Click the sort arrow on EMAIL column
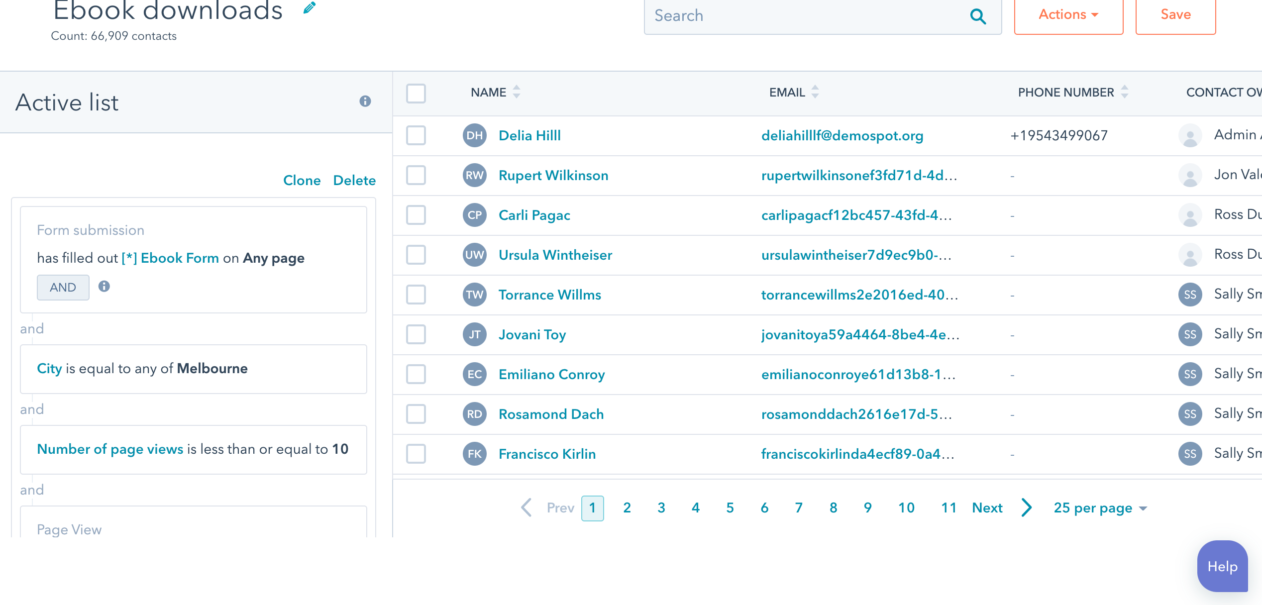Image resolution: width=1262 pixels, height=605 pixels. point(816,92)
